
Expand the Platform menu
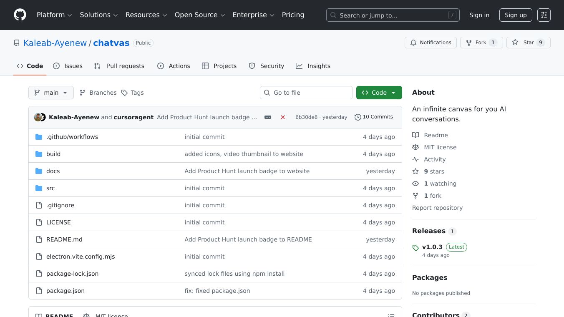point(54,15)
